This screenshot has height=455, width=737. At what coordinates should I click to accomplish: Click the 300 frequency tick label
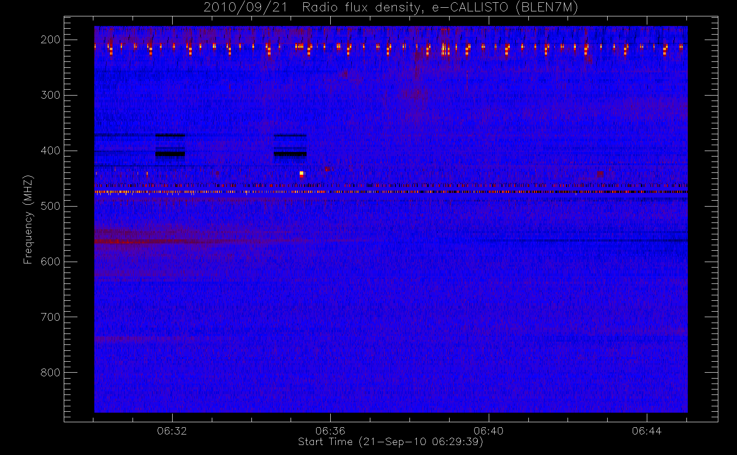pos(50,95)
